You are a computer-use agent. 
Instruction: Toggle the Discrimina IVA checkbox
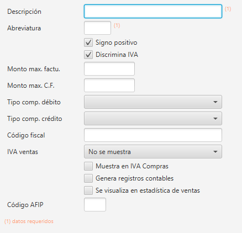coord(88,55)
